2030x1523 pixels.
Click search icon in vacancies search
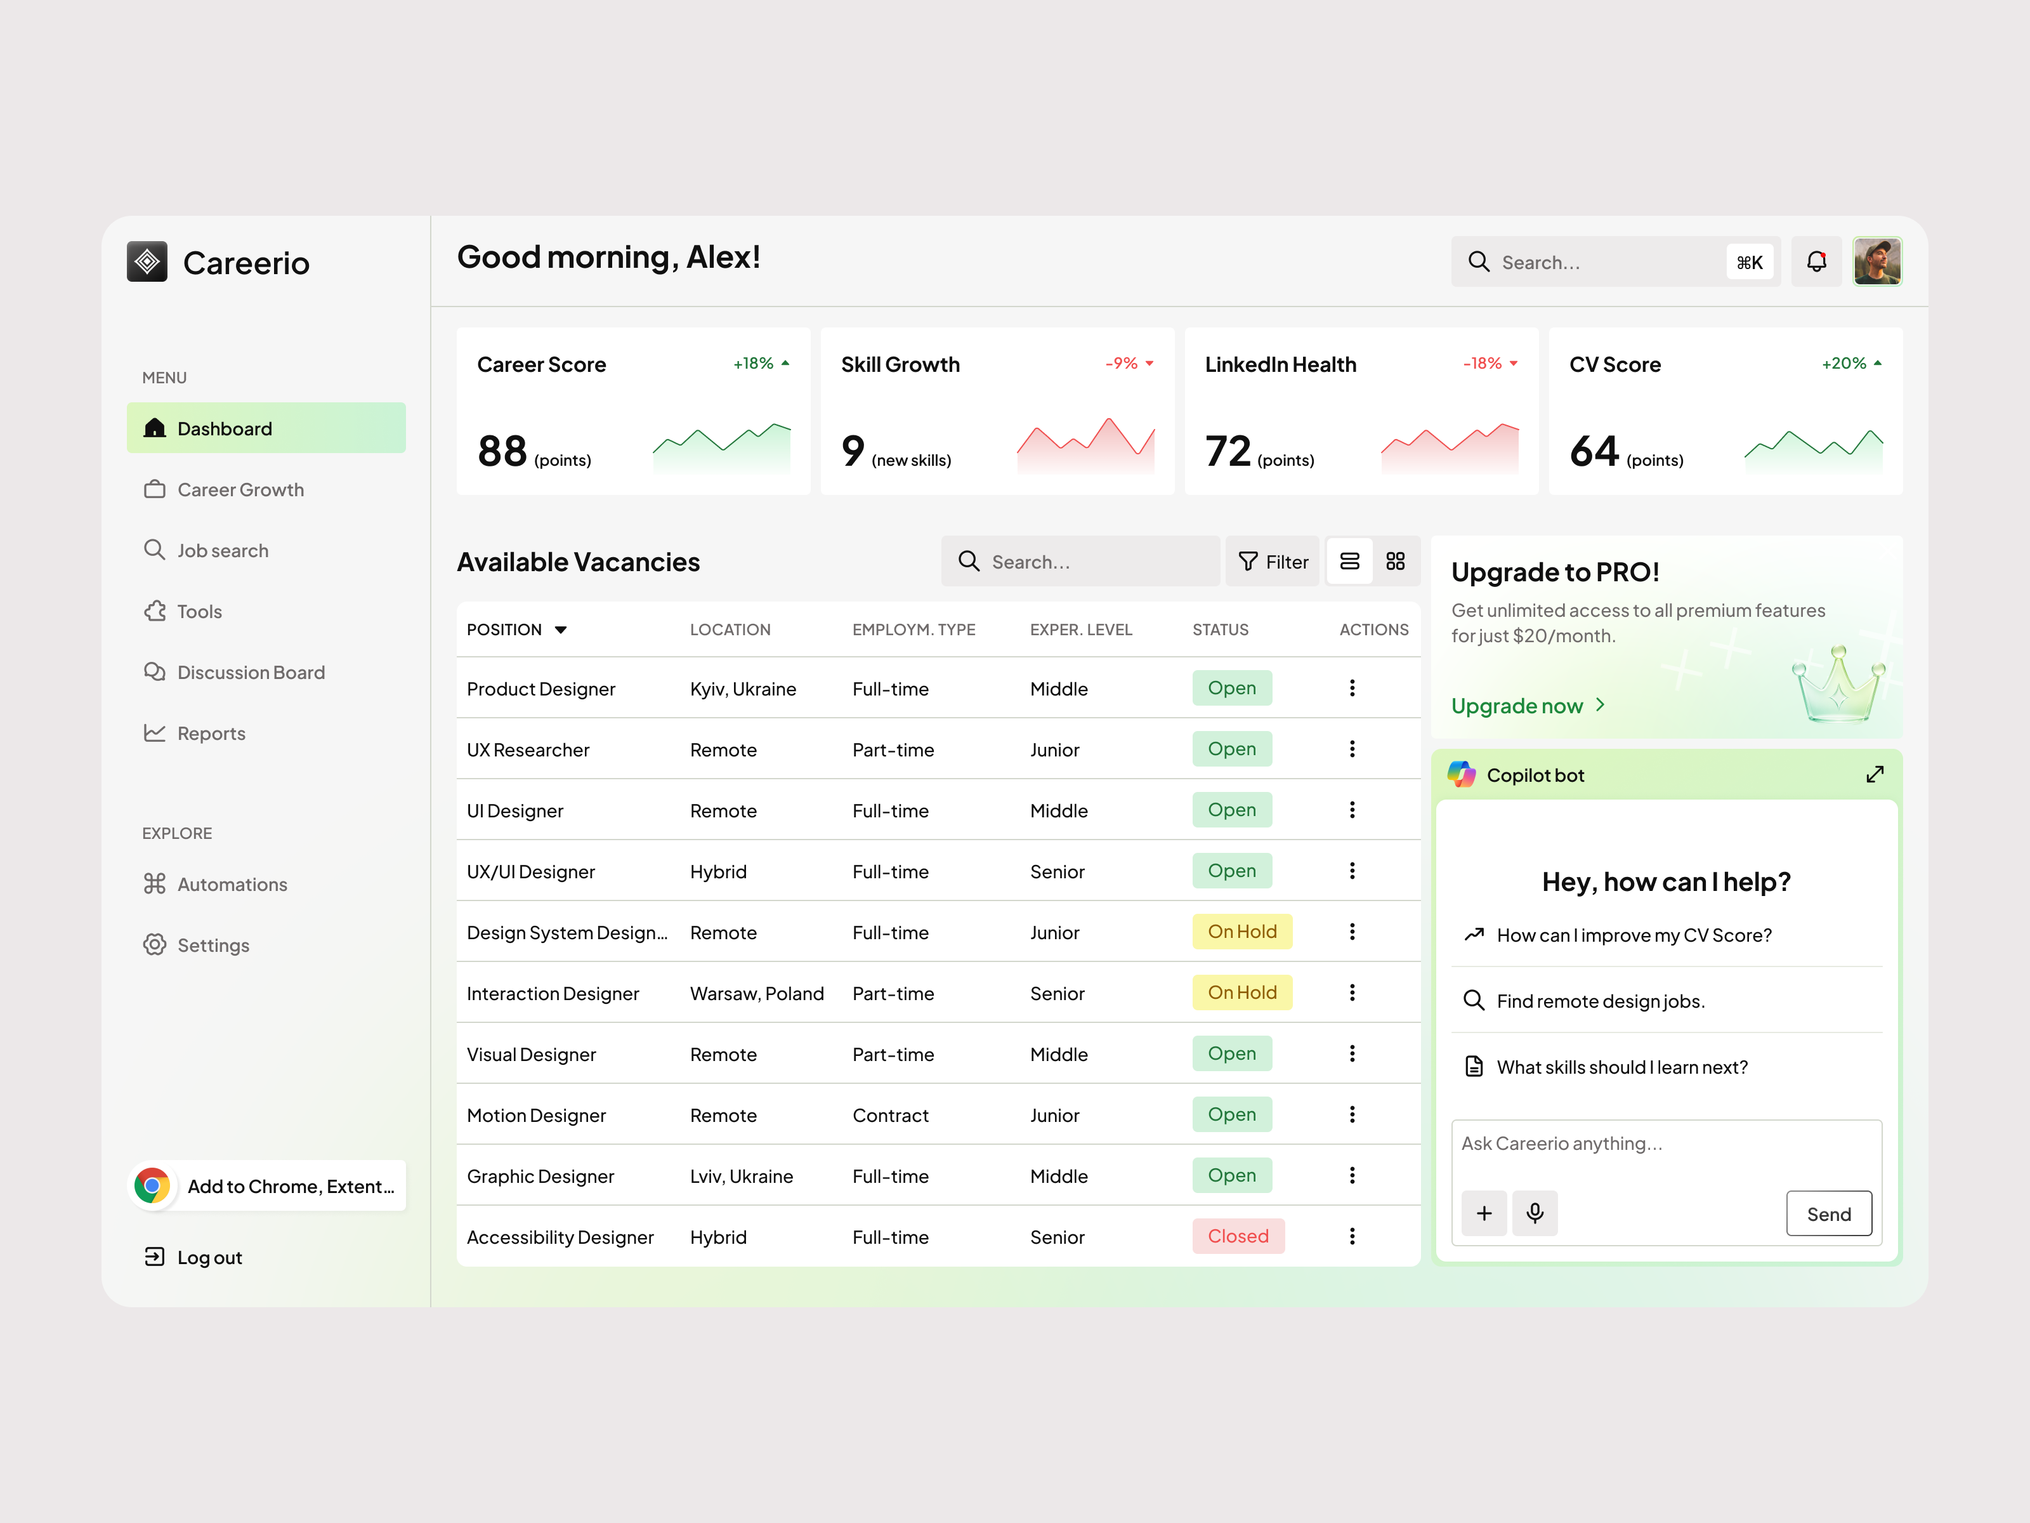[969, 561]
